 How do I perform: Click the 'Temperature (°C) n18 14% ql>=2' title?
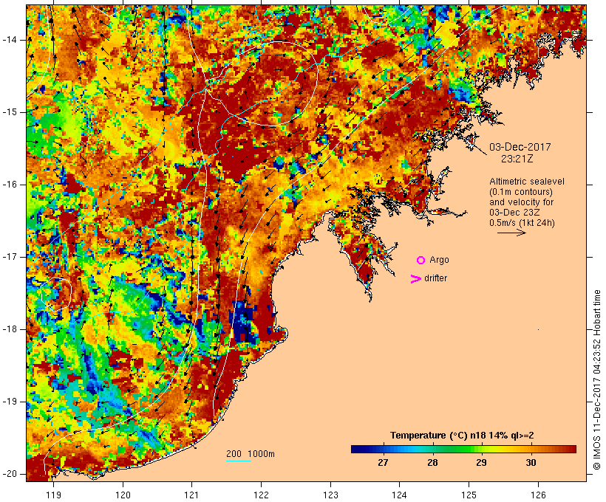(462, 436)
